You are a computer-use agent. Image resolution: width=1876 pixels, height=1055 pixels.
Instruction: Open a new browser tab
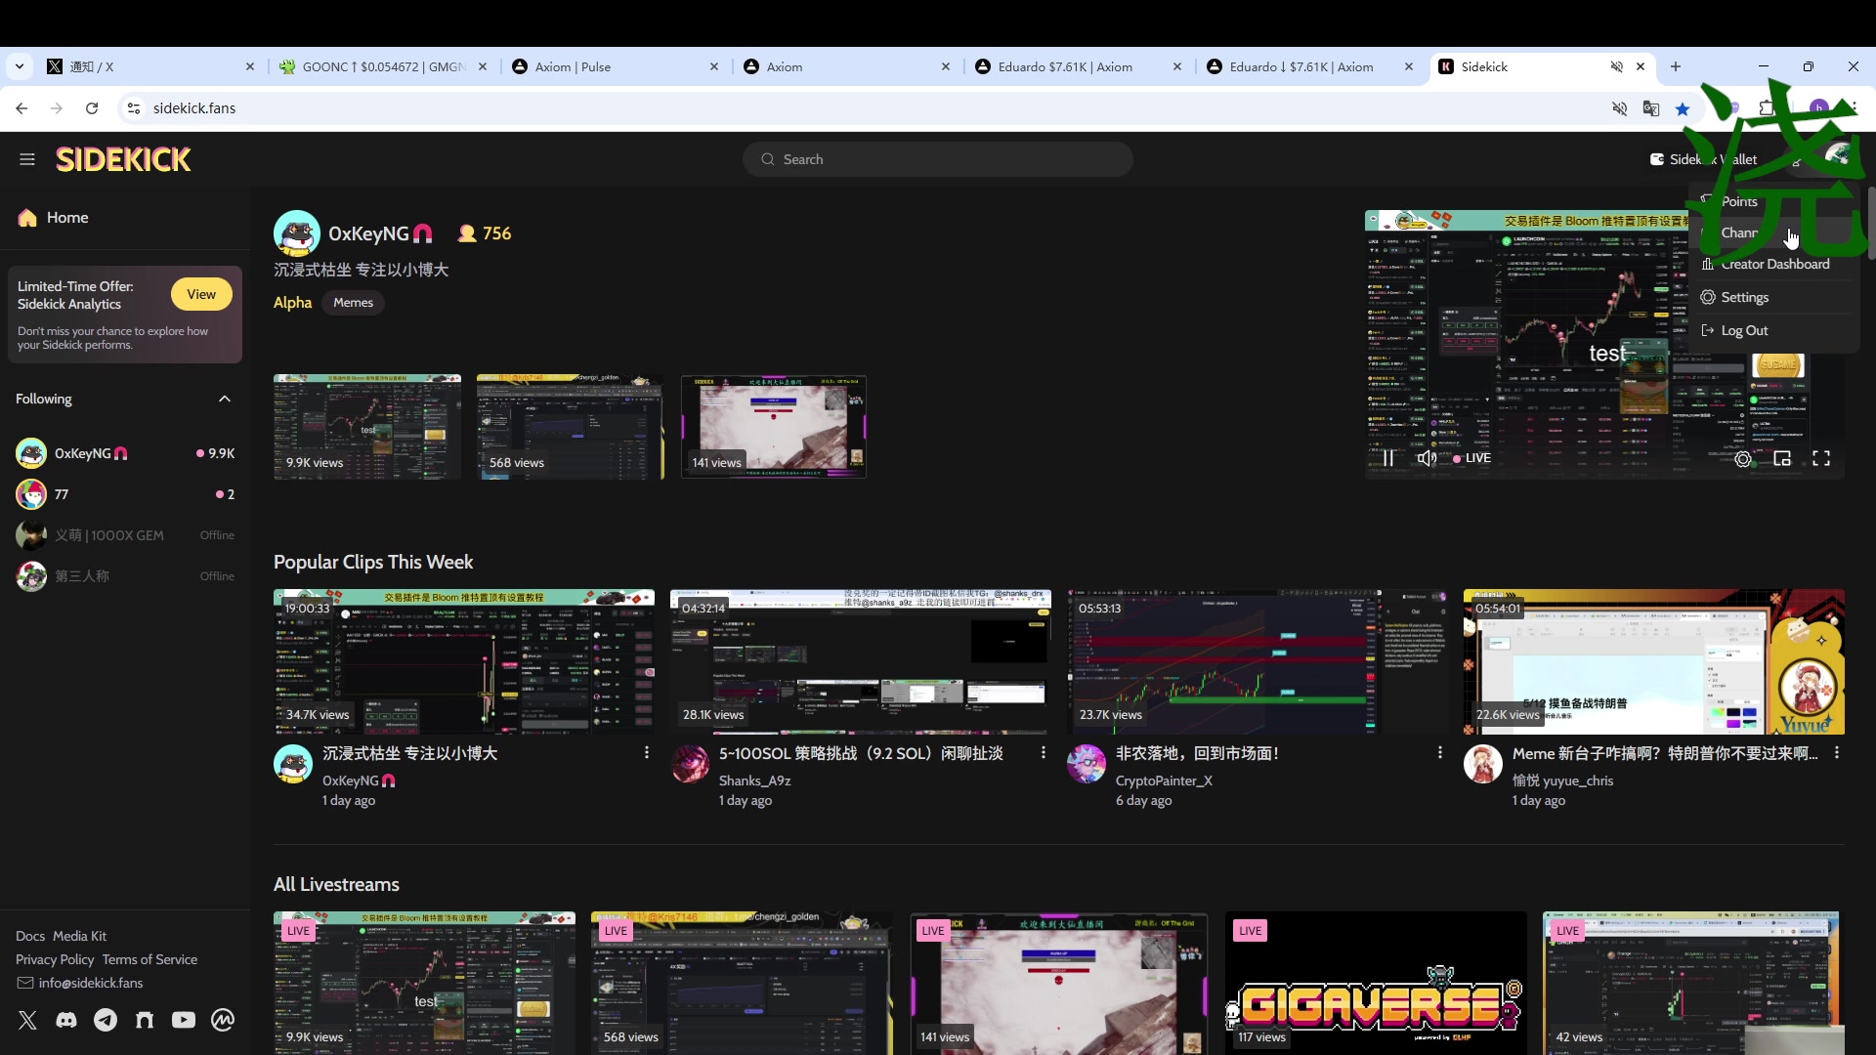click(x=1676, y=66)
